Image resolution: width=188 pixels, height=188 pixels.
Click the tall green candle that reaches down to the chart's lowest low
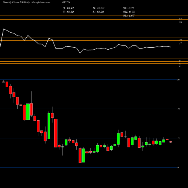coord(83,155)
